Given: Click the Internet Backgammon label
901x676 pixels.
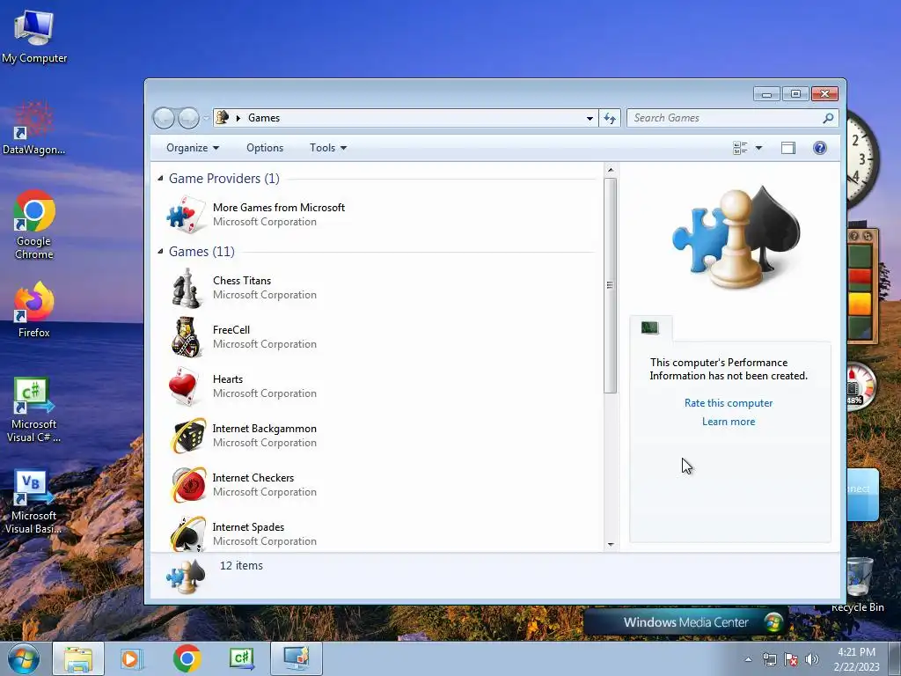Looking at the screenshot, I should (264, 429).
